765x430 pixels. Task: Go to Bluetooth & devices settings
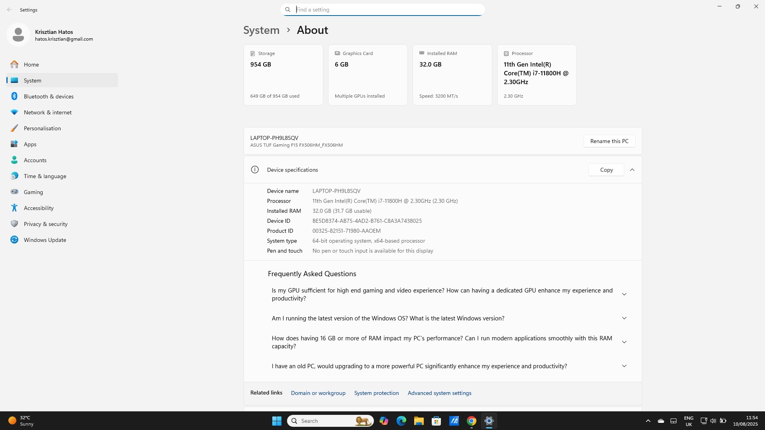coord(62,96)
